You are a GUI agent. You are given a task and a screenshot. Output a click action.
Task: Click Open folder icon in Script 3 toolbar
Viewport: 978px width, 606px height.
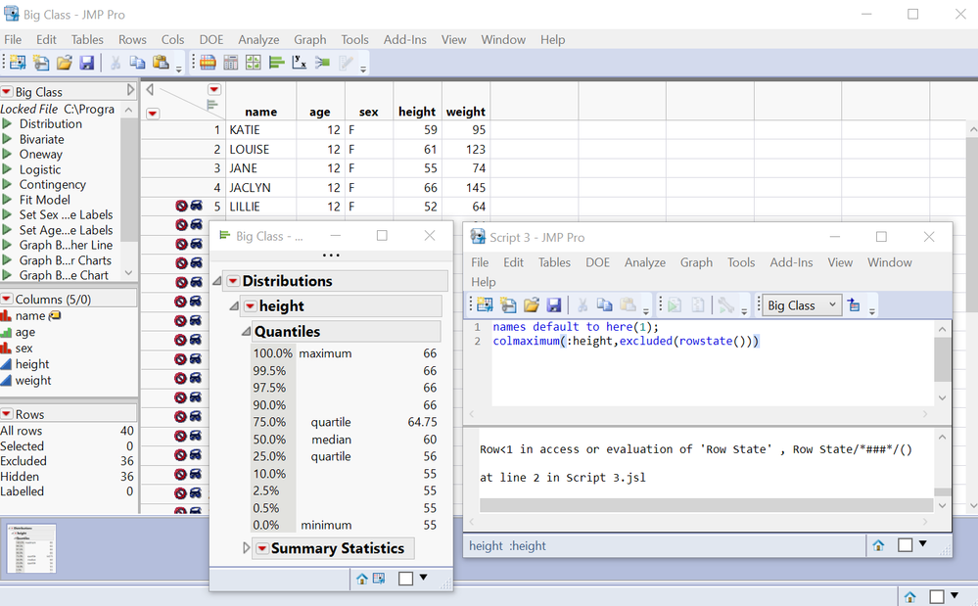tap(532, 304)
